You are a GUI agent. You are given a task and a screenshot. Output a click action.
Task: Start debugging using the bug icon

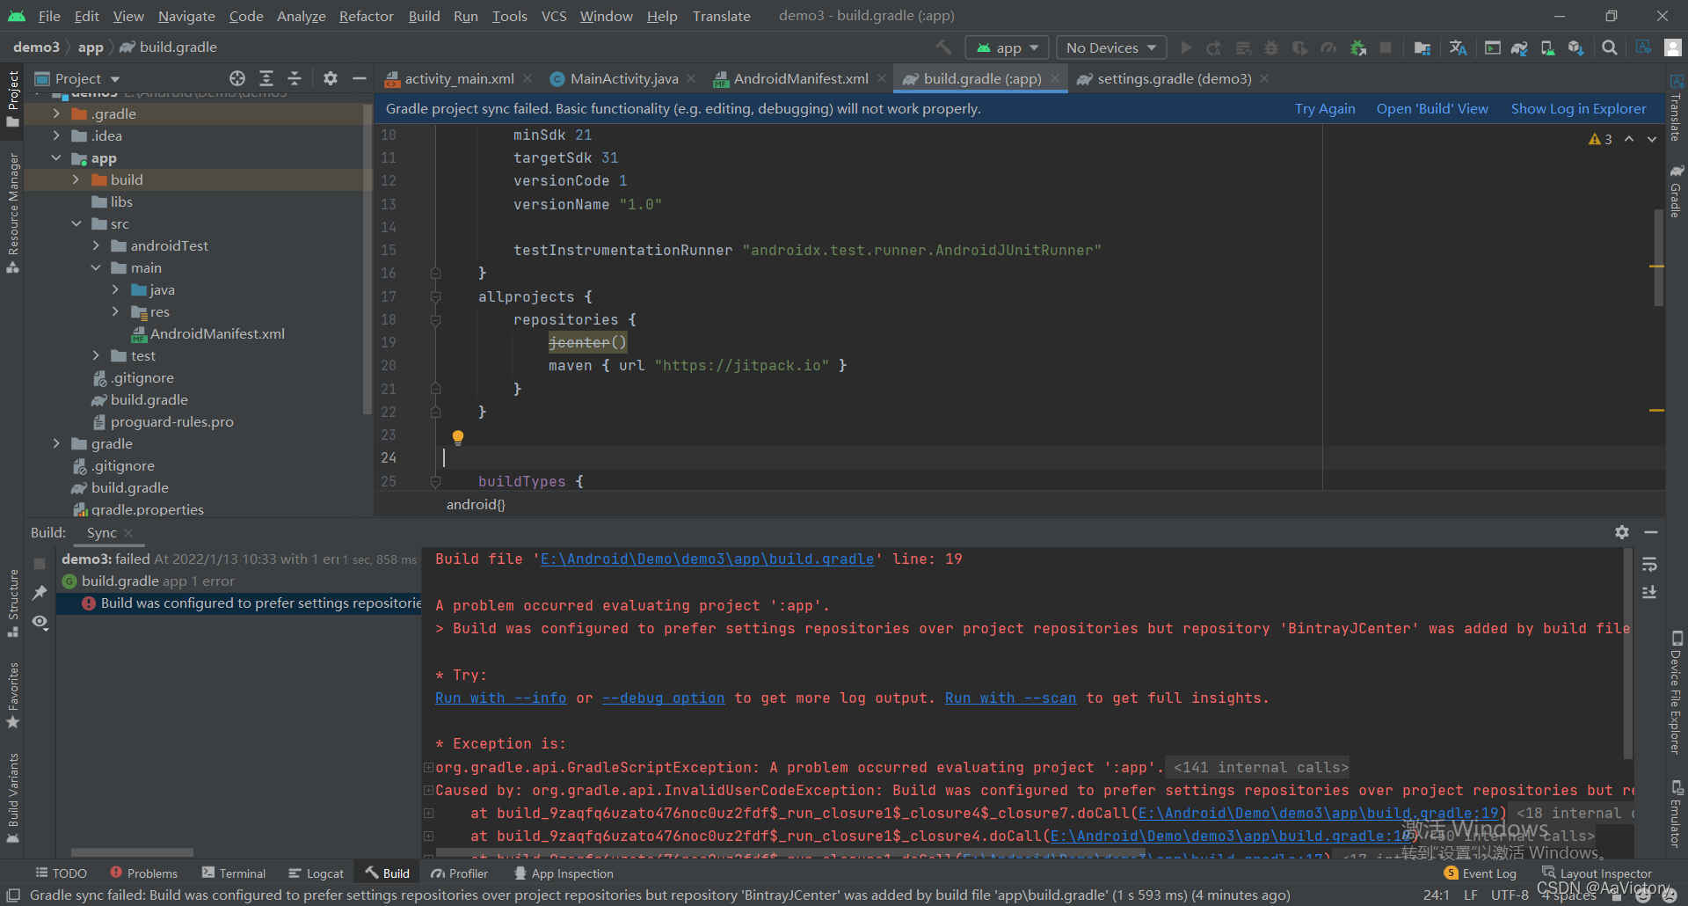coord(1271,47)
